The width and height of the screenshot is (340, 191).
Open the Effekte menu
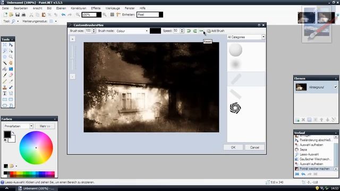pos(96,8)
